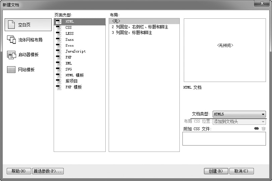
Task: Select the 空白页 blank page category
Action: pyautogui.click(x=28, y=25)
